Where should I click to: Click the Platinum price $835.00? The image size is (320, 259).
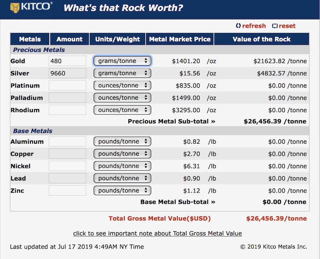(x=188, y=86)
